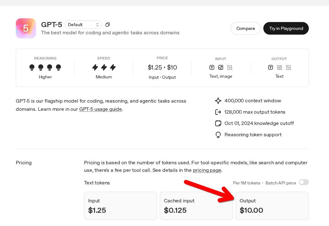Click the reasoning token lightbulb icon
The width and height of the screenshot is (329, 226).
click(218, 135)
